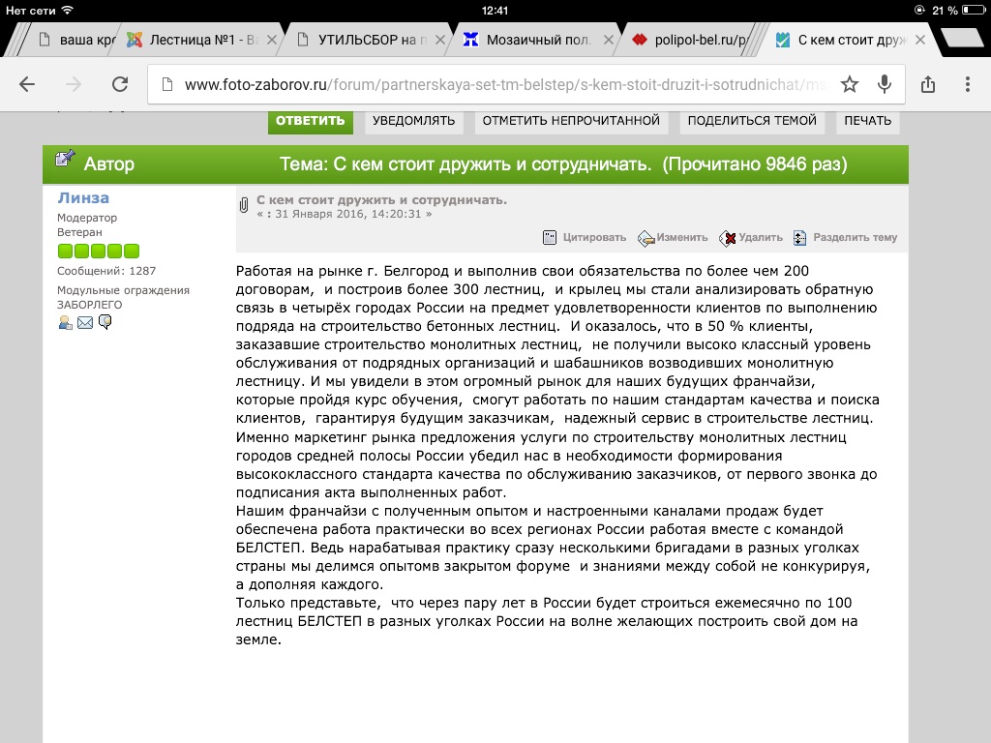
Task: Bookmark page using the star icon
Action: (850, 84)
